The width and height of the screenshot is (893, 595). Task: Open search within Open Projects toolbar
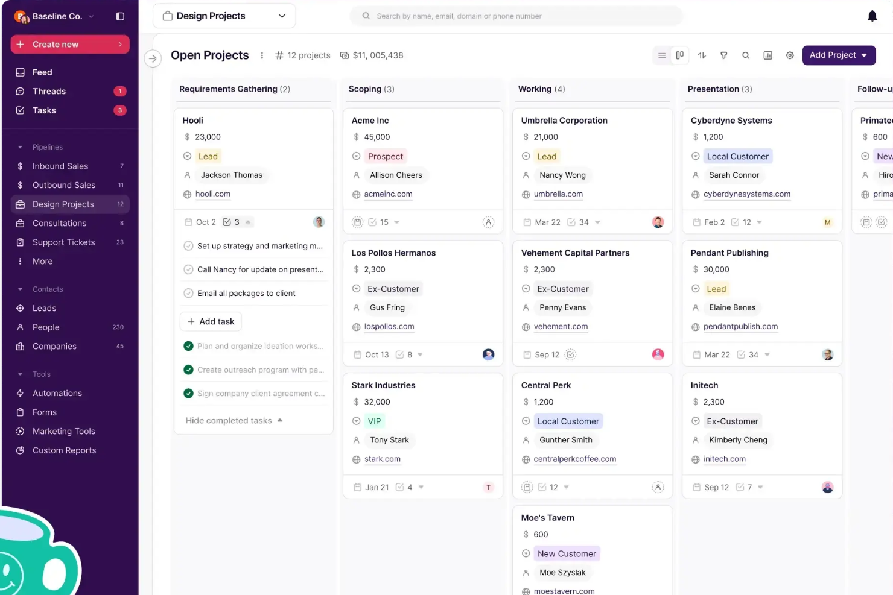(x=746, y=55)
